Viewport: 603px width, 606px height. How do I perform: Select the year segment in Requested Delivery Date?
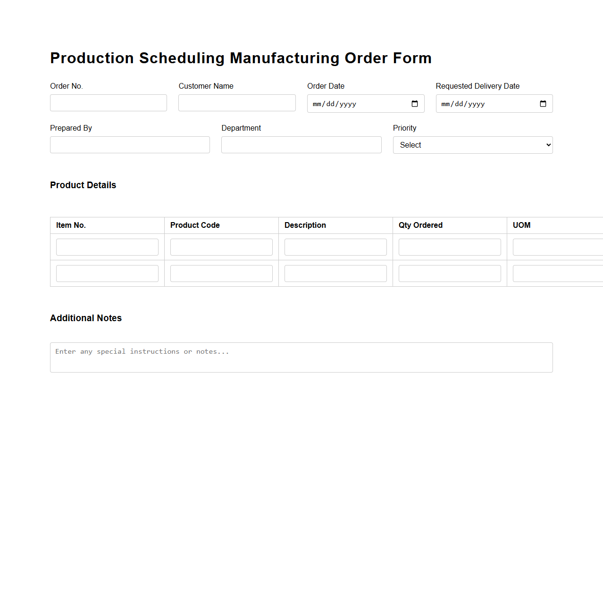(476, 104)
